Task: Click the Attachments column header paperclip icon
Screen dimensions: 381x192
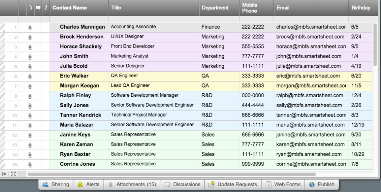Action: [30, 8]
